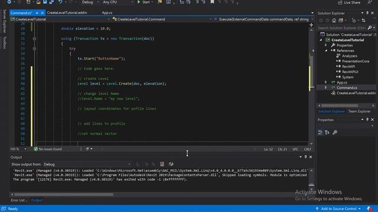Viewport: 378px width, 212px height.
Task: Select the Output tab at bottom
Action: (x=37, y=200)
